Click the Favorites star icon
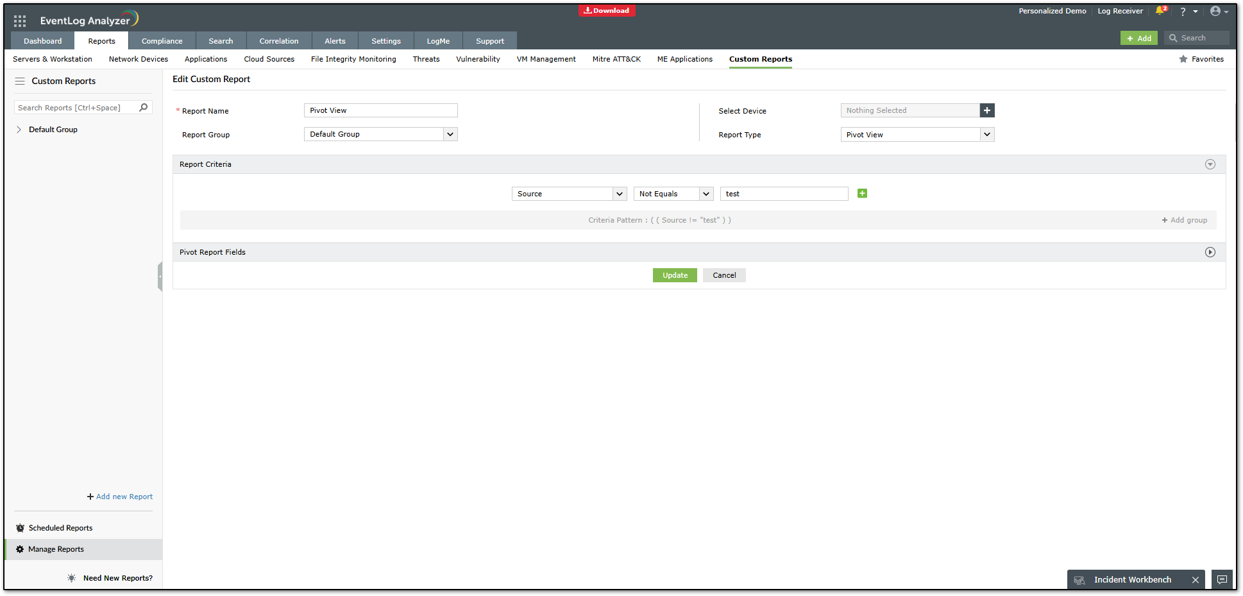Viewport: 1243px width, 596px height. pyautogui.click(x=1183, y=59)
